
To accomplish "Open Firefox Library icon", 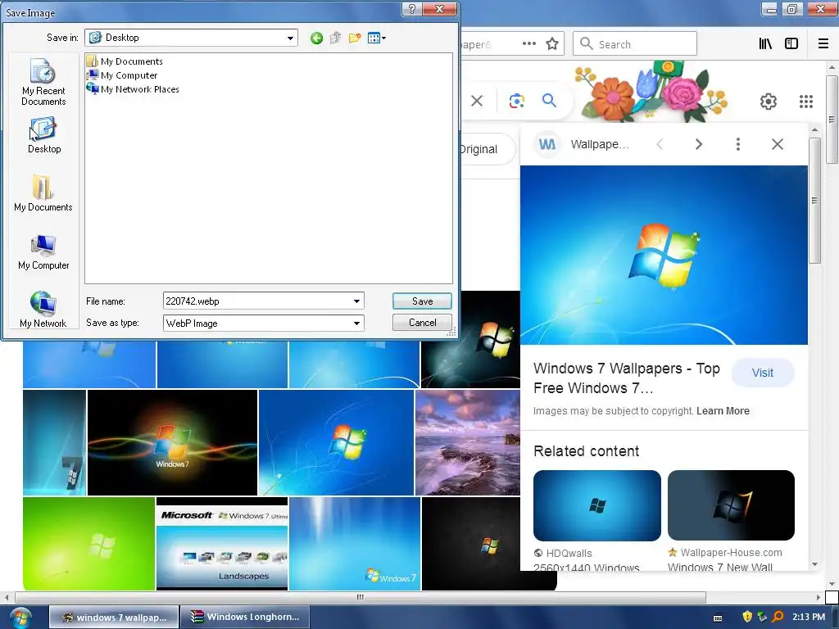I will pos(765,44).
